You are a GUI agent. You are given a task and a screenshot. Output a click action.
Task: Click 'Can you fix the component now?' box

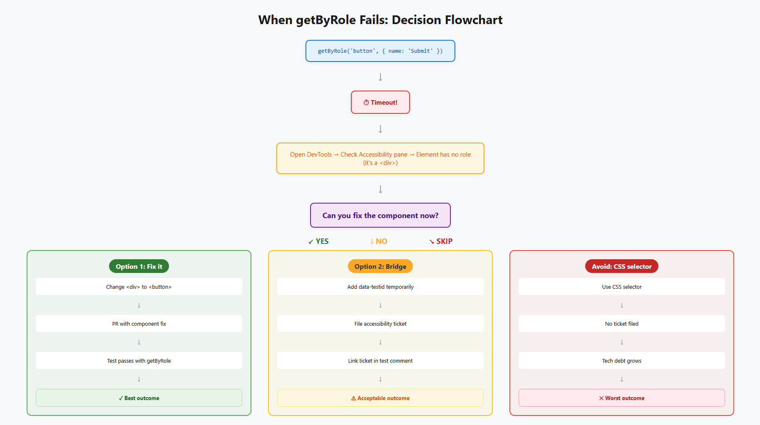[380, 215]
